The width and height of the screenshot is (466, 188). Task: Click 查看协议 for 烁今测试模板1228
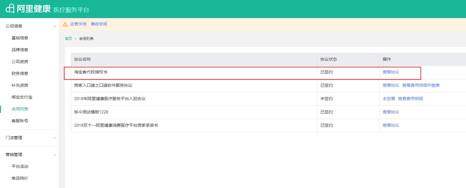[391, 112]
